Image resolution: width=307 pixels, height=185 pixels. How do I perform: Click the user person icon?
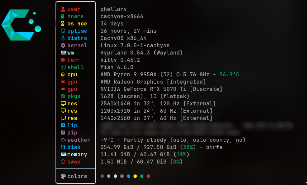coord(63,9)
